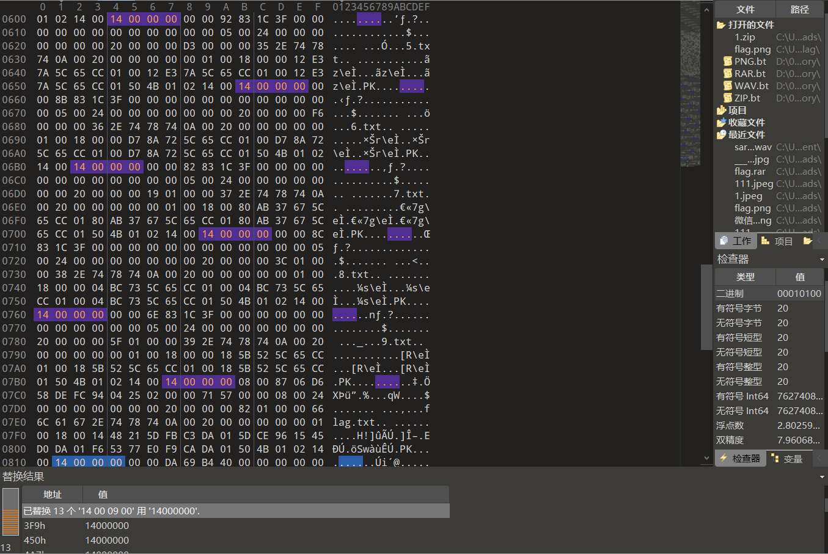Image resolution: width=828 pixels, height=554 pixels.
Task: Open recent file 1.jpeg
Action: [x=748, y=196]
